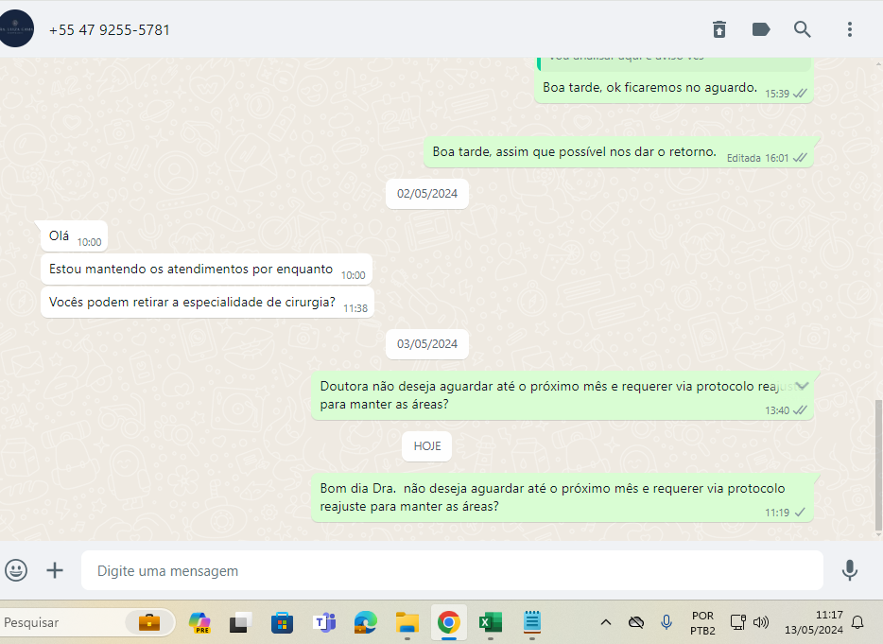This screenshot has width=883, height=644.
Task: Switch POR PTB2 keyboard language
Action: [x=702, y=622]
